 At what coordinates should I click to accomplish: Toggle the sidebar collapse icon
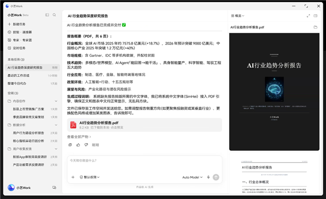47,15
